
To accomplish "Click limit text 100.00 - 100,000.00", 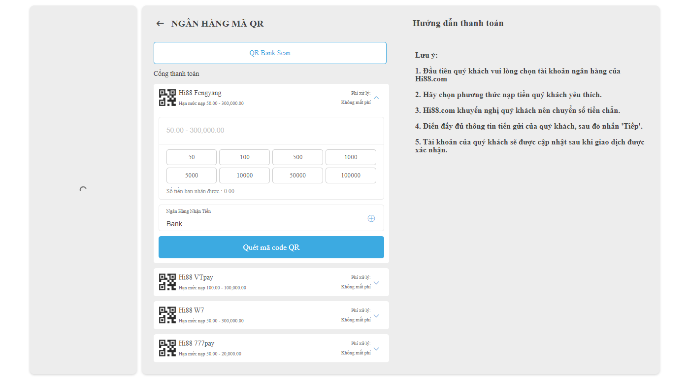I will pos(226,288).
